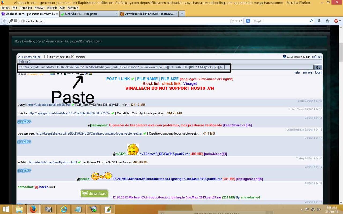Untick the toolbar checkbox
This screenshot has width=343, height=214.
(x=73, y=57)
